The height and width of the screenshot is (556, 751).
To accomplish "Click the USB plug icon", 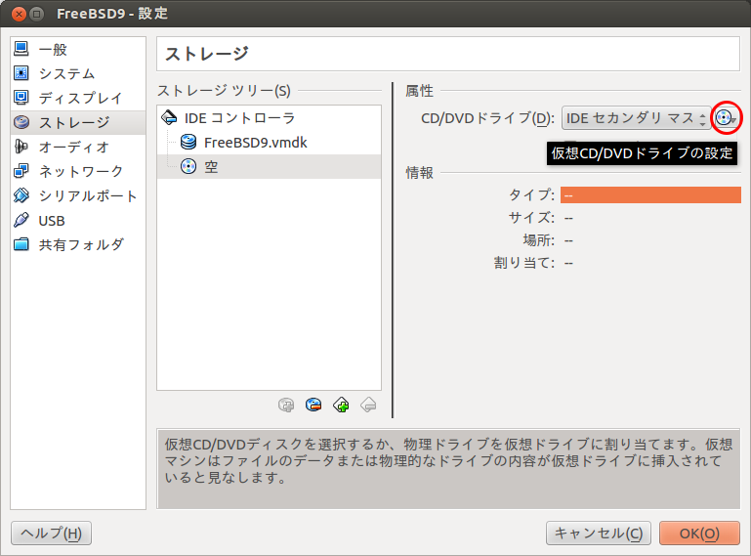I will [21, 220].
